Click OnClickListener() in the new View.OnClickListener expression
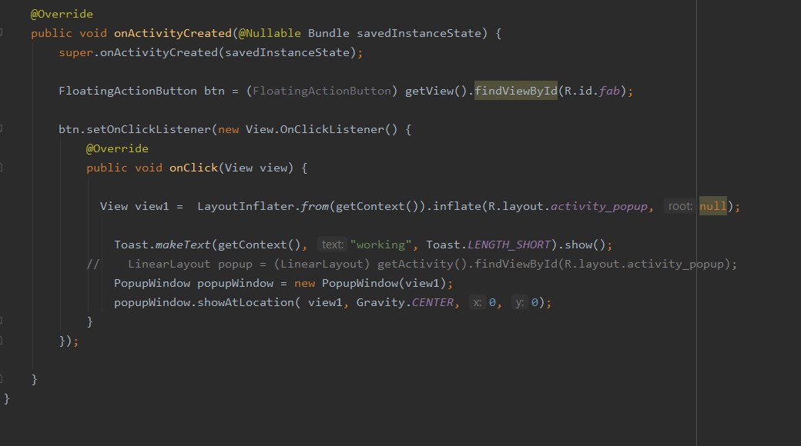801x446 pixels. [x=339, y=130]
